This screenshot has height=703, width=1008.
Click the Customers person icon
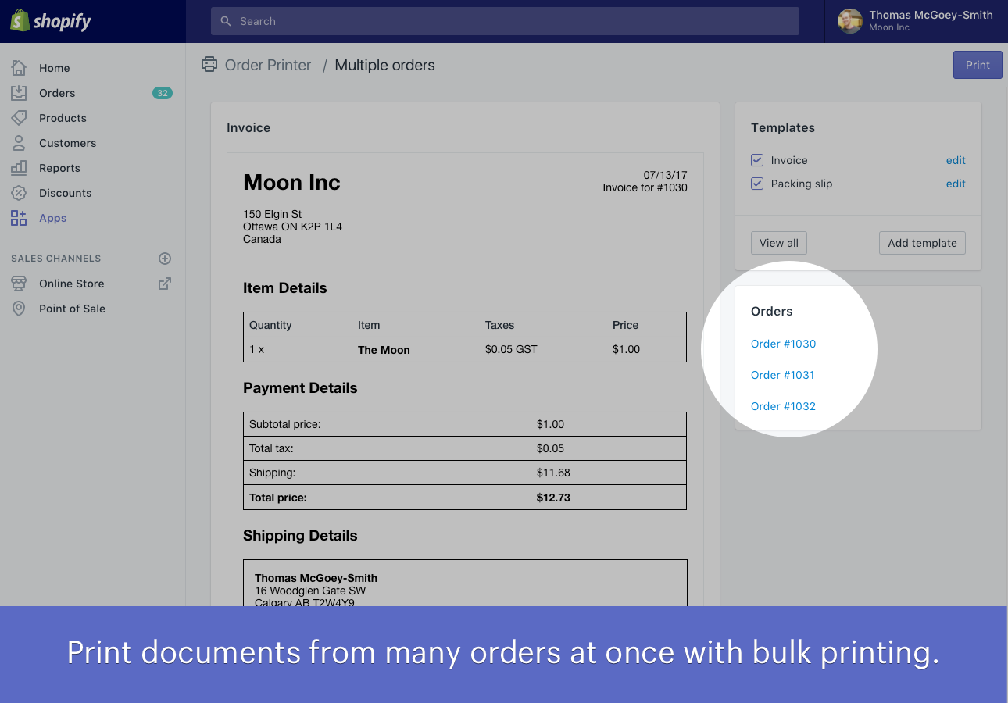pos(19,143)
